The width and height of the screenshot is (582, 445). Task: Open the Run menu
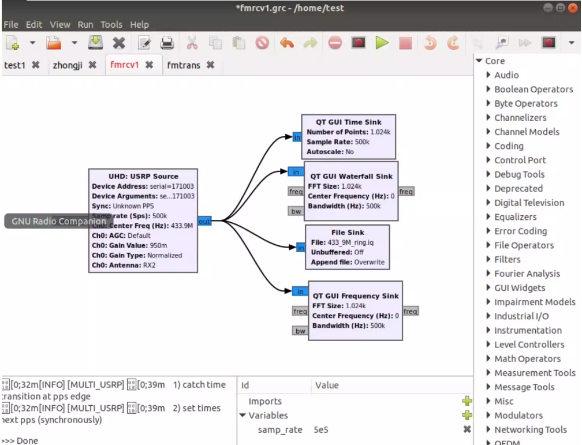point(85,25)
